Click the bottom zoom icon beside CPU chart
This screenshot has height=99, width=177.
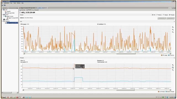point(173,32)
